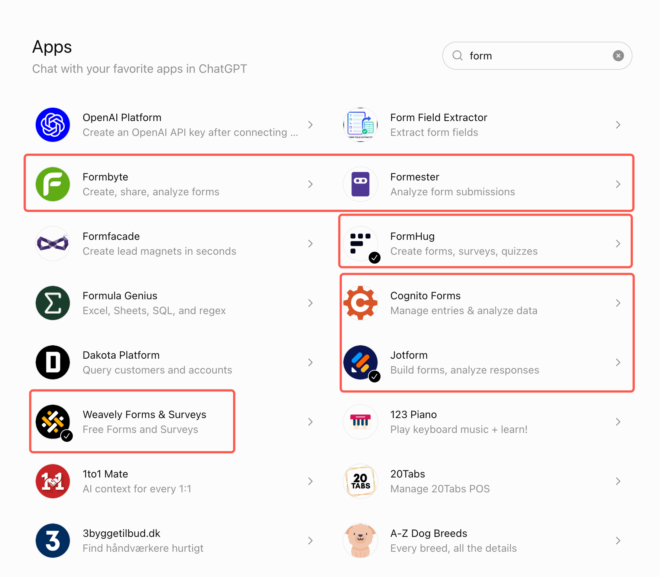This screenshot has height=577, width=660.
Task: Click the FormHug dotted logo
Action: click(360, 244)
